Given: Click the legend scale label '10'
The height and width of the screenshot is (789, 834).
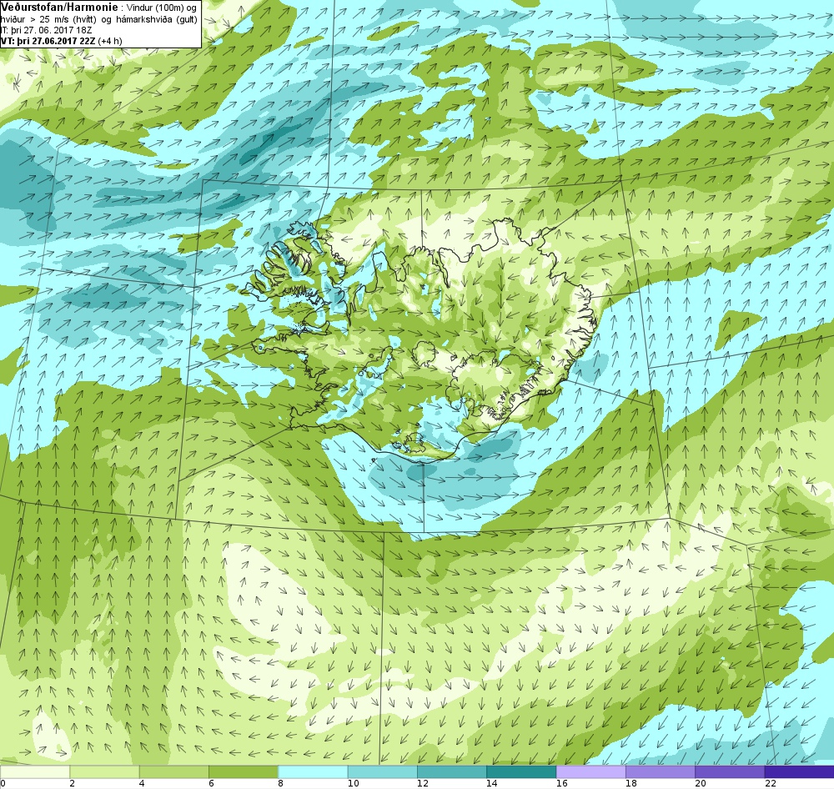Looking at the screenshot, I should click(x=353, y=783).
